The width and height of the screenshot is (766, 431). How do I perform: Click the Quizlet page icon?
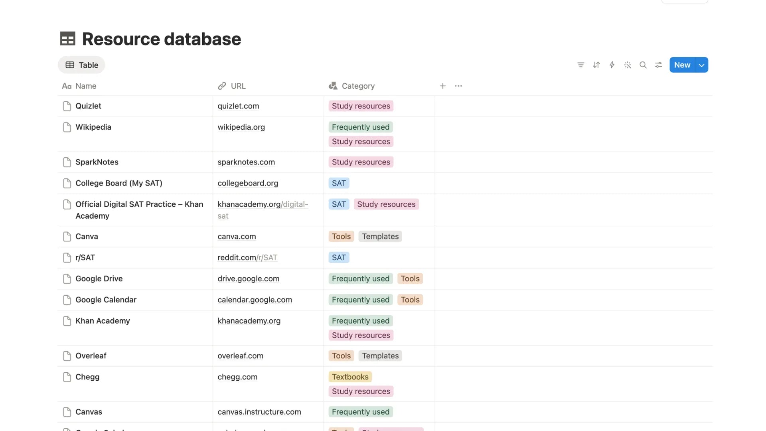coord(67,106)
